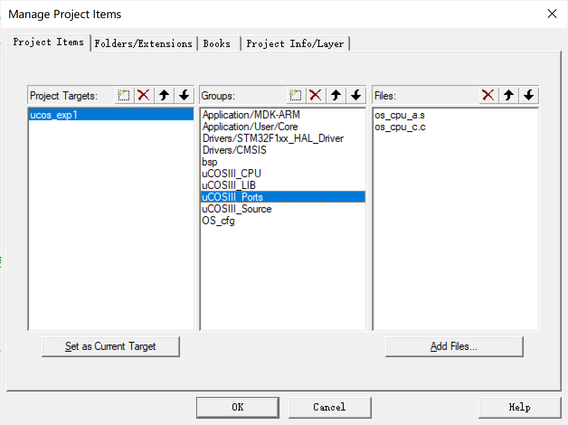Create a new Project Target
This screenshot has width=568, height=425.
[123, 95]
